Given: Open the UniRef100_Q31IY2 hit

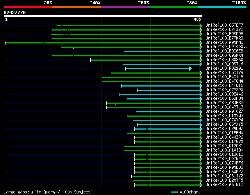Looking at the screenshot, I should tap(224, 176).
